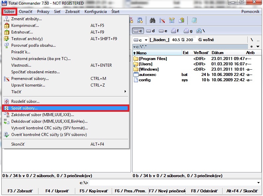
Task: Choose Premenovať súbory menu entry
Action: point(65,79)
